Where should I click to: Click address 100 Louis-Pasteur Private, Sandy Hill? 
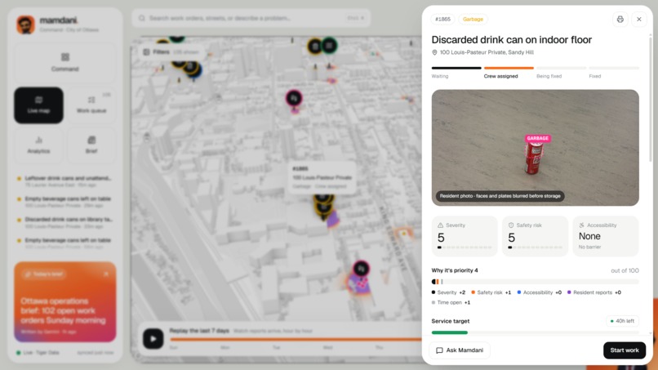click(487, 52)
